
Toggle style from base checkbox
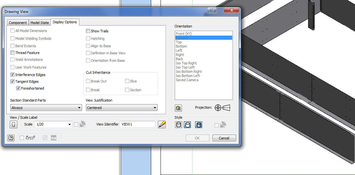click(216, 126)
